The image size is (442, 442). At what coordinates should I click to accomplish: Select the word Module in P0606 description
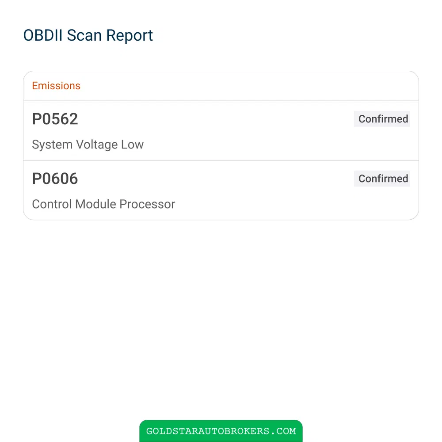point(95,204)
